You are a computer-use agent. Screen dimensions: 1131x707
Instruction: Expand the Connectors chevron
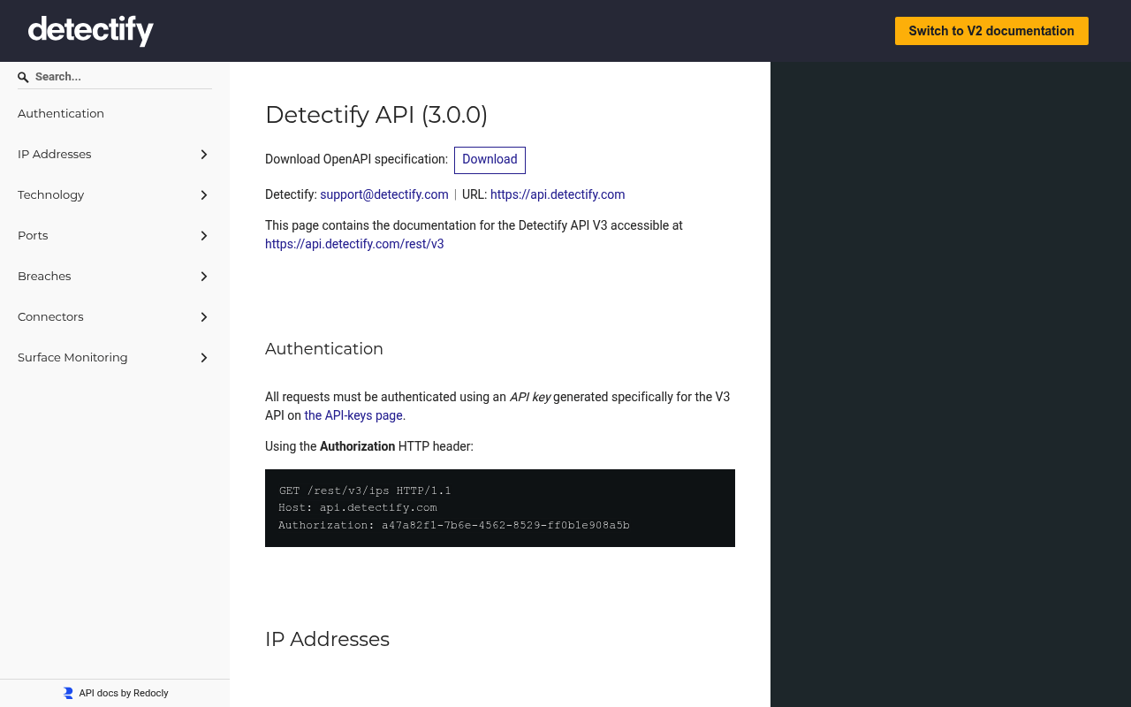tap(204, 317)
